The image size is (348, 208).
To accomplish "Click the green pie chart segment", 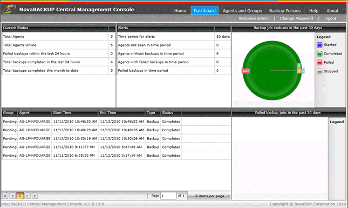I will [x=272, y=70].
